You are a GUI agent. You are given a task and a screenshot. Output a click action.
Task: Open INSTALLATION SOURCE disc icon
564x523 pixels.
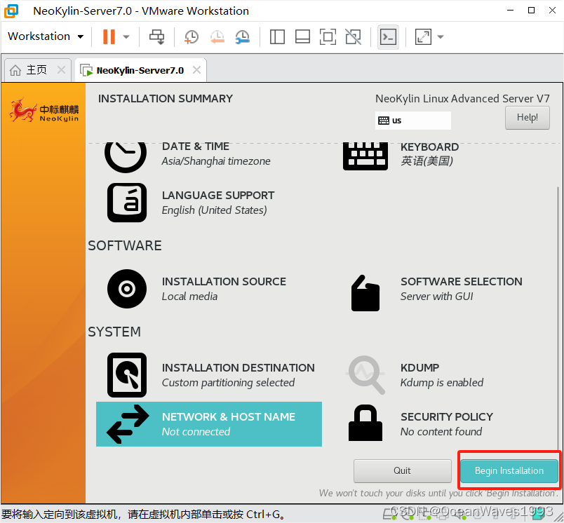(x=127, y=289)
